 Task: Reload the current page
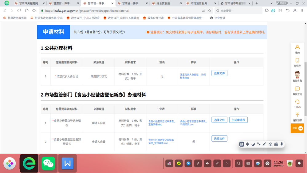pyautogui.click(x=19, y=10)
